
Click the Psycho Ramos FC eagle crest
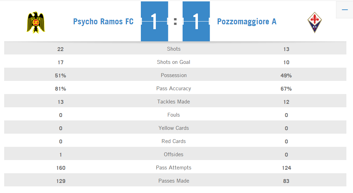click(x=36, y=22)
